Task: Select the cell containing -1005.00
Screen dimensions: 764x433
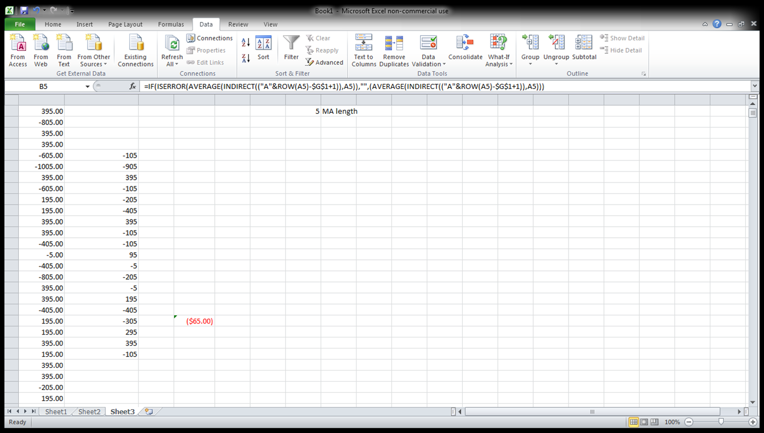Action: 42,166
